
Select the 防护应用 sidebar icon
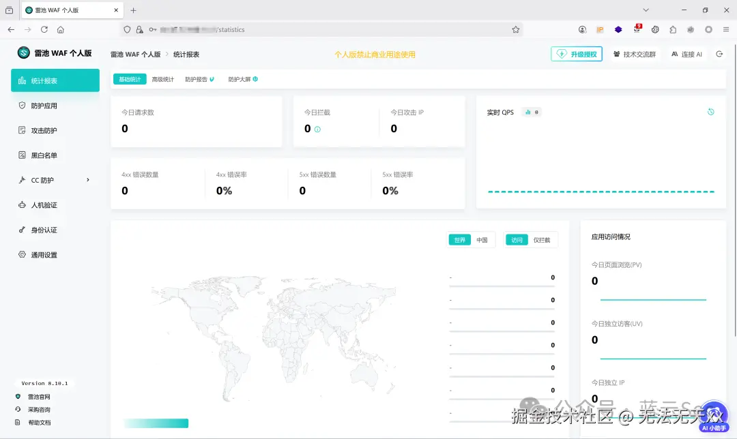pos(20,105)
